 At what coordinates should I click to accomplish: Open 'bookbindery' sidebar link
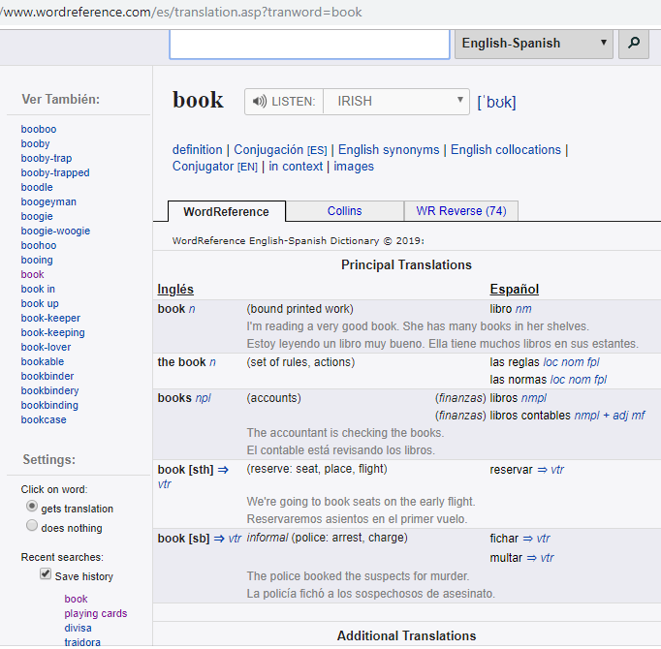pos(49,390)
